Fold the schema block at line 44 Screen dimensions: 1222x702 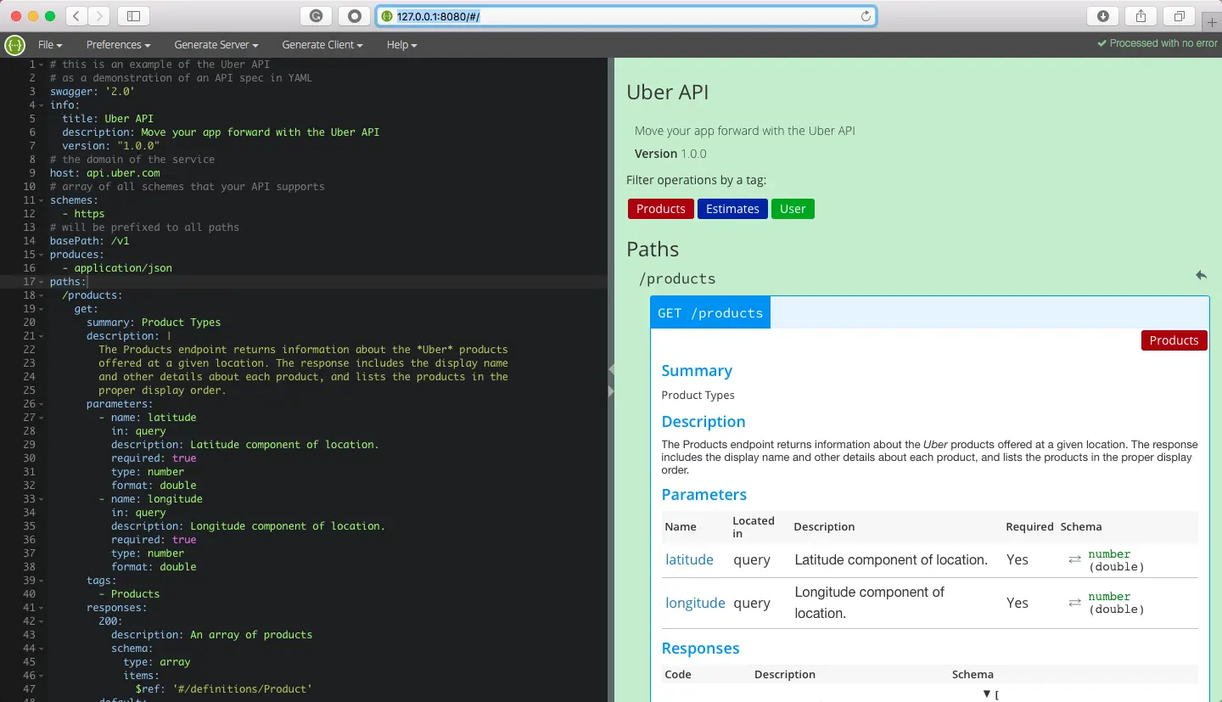(x=42, y=649)
